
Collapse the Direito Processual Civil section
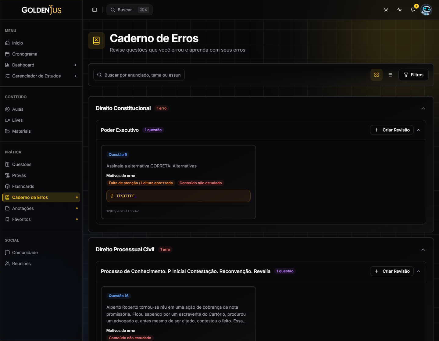pyautogui.click(x=423, y=249)
